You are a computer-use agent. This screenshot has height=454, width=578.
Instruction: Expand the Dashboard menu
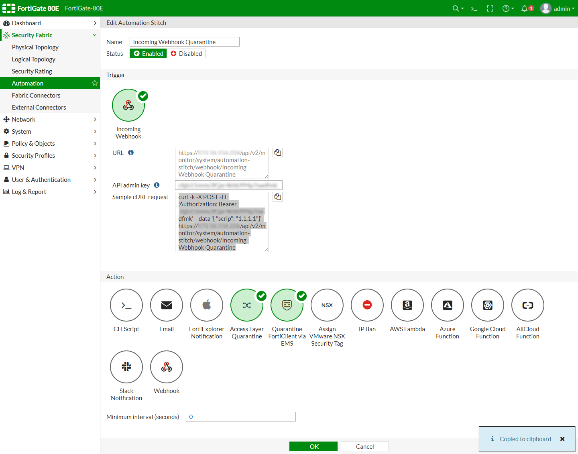[x=50, y=23]
